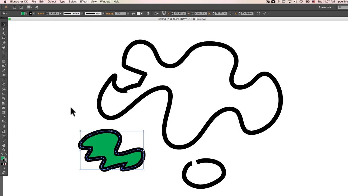This screenshot has height=196, width=348.
Task: Choose the Zoom magnifier tool
Action: [4, 150]
